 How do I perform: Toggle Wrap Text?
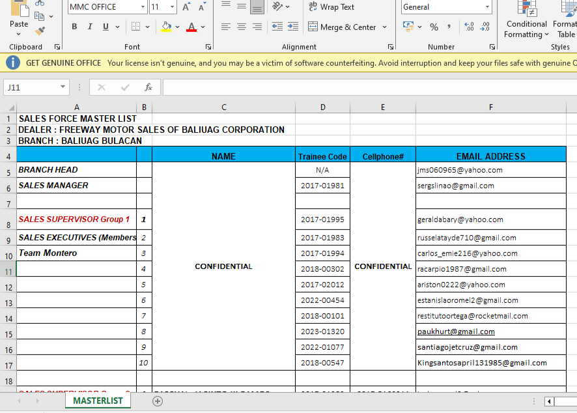[x=331, y=7]
